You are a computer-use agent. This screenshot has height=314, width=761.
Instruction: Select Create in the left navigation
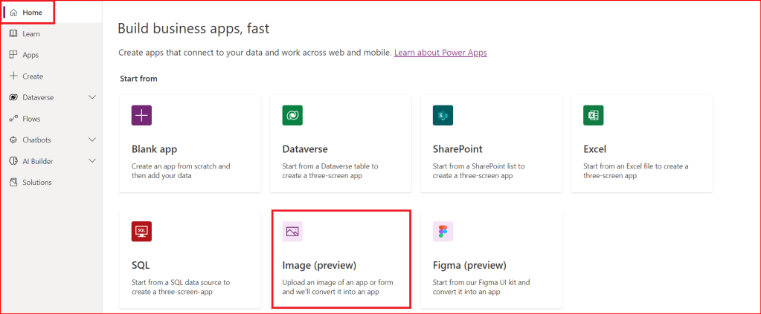point(33,76)
